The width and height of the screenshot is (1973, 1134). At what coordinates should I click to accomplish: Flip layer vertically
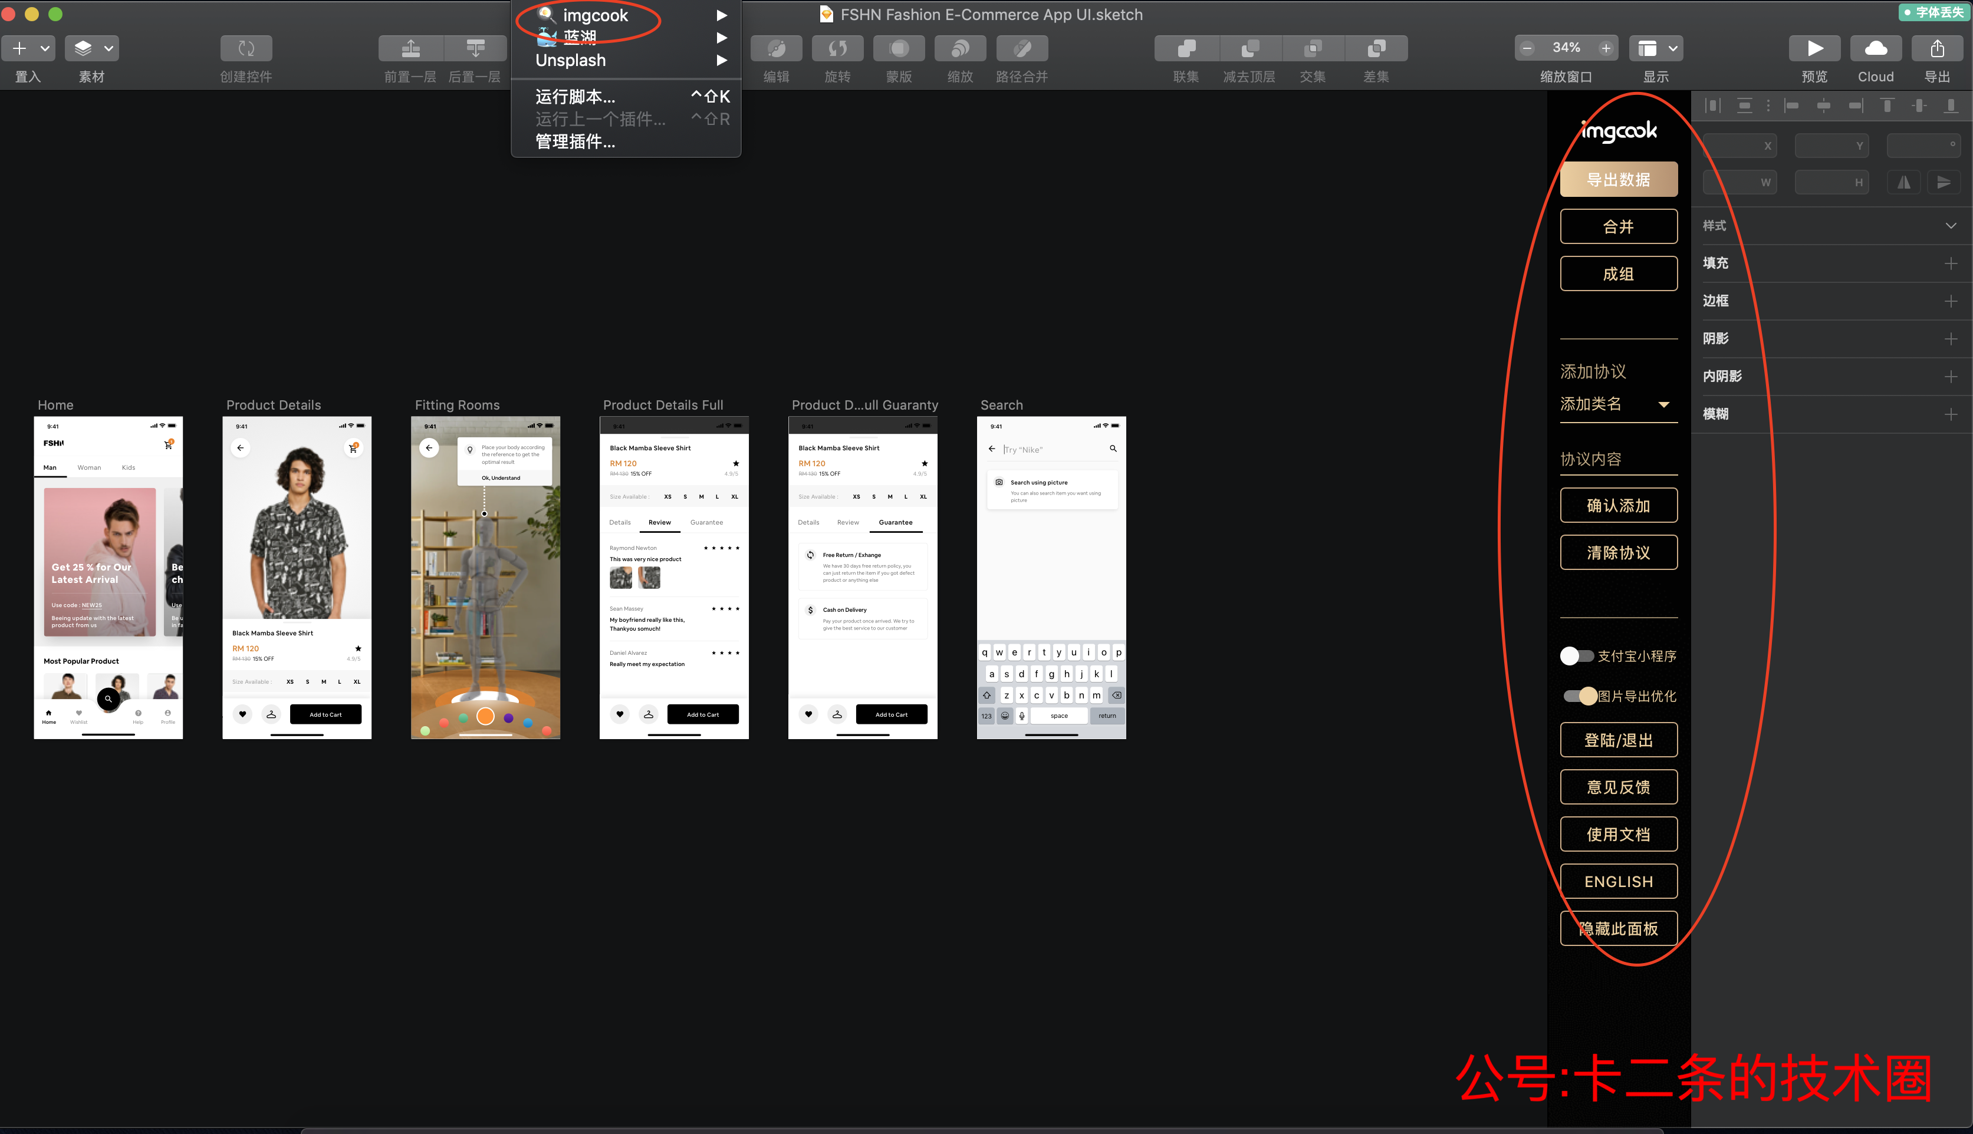click(x=1944, y=182)
